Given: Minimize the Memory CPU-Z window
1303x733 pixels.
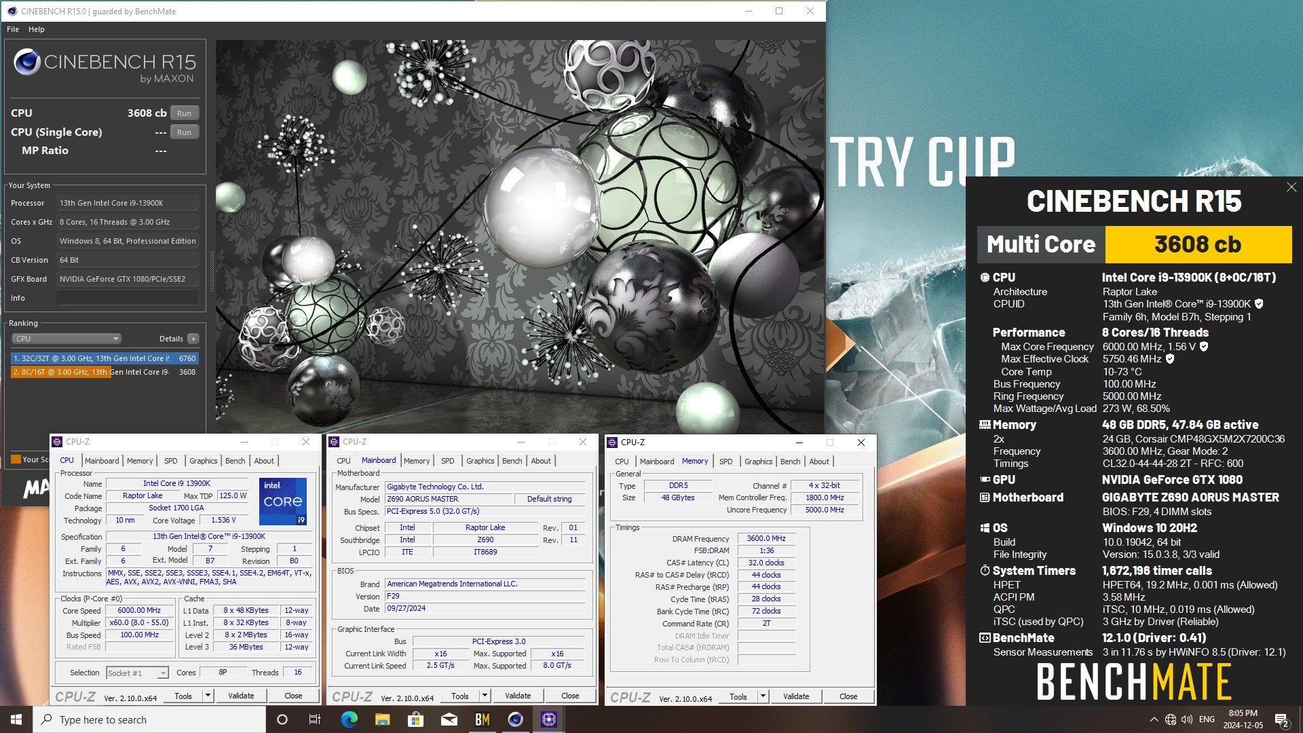Looking at the screenshot, I should pyautogui.click(x=799, y=443).
